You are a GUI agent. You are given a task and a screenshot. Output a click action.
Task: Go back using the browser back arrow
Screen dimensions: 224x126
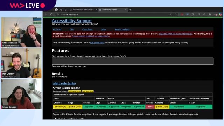tap(46, 14)
